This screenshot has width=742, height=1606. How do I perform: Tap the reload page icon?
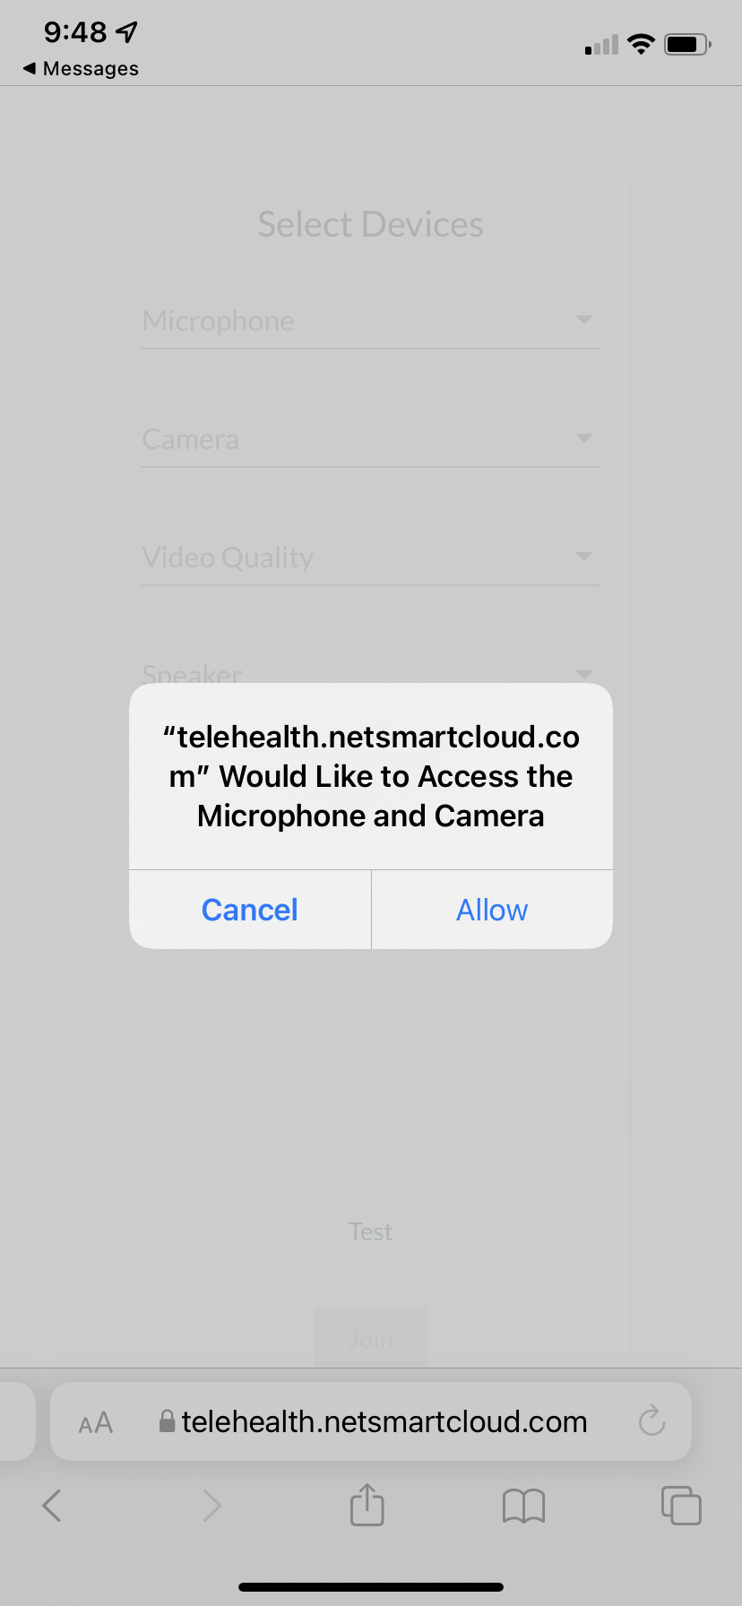coord(651,1420)
